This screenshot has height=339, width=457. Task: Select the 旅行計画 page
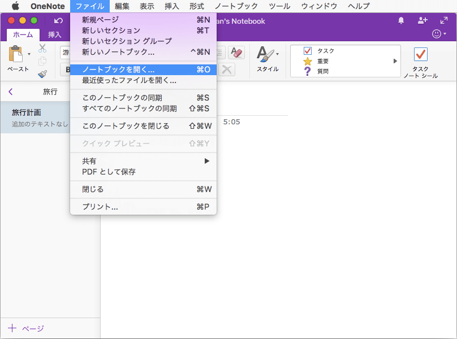tap(36, 118)
